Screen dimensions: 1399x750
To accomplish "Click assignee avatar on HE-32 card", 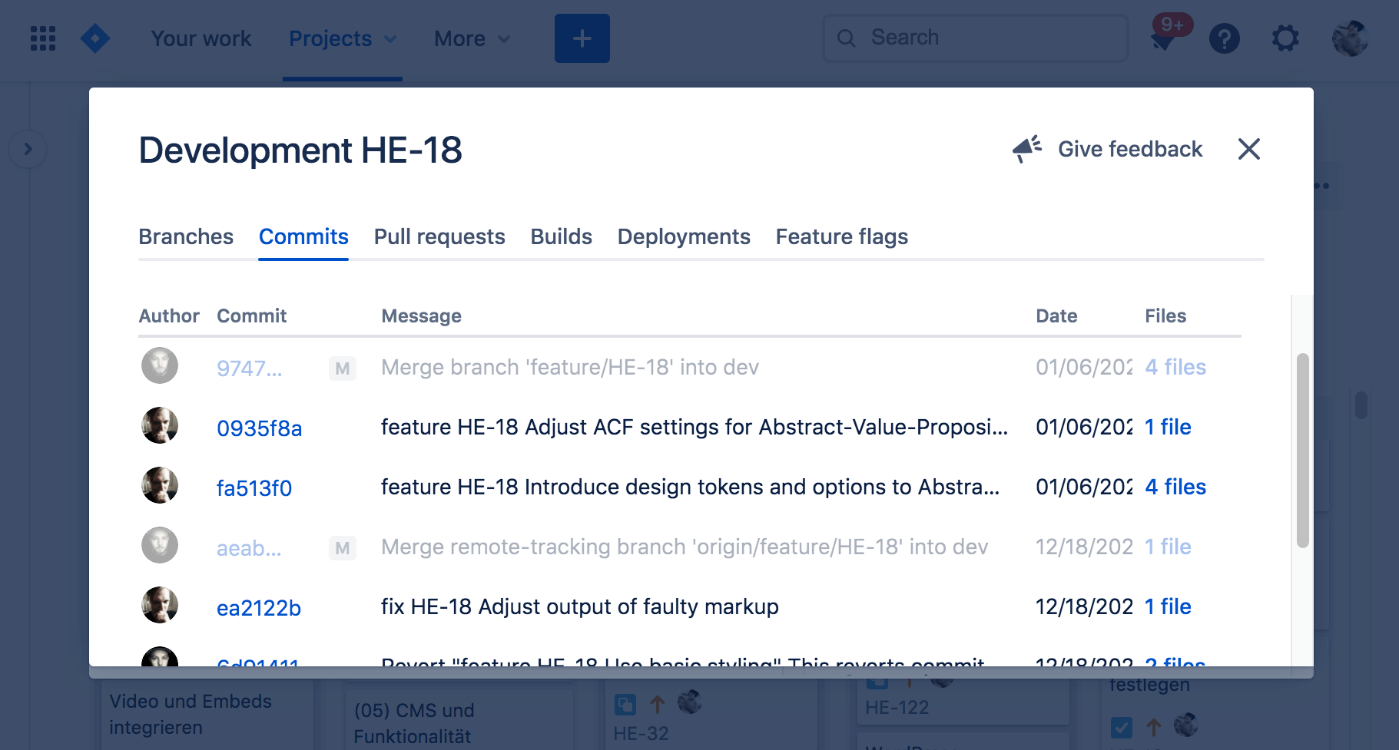I will pyautogui.click(x=690, y=702).
